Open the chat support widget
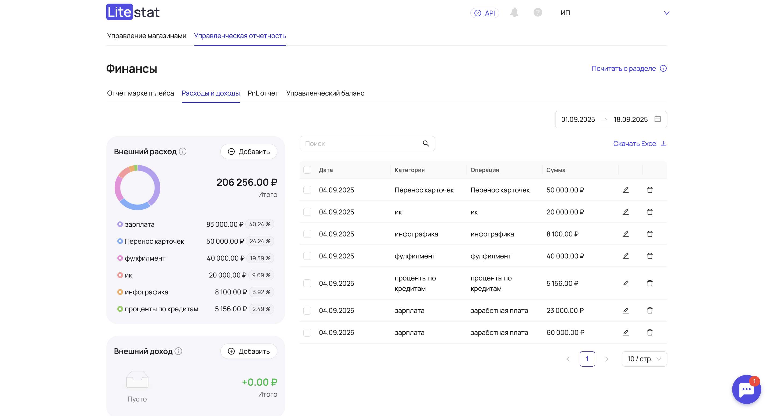The height and width of the screenshot is (416, 770). (746, 389)
